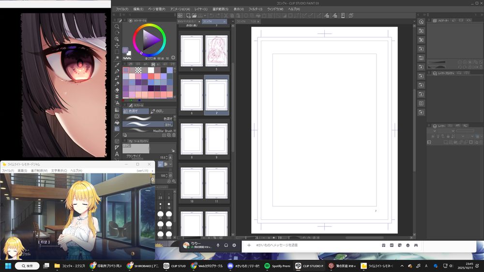Click the tray volume speaker icon

(x=451, y=266)
